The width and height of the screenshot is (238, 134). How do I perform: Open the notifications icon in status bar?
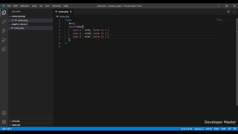235,129
